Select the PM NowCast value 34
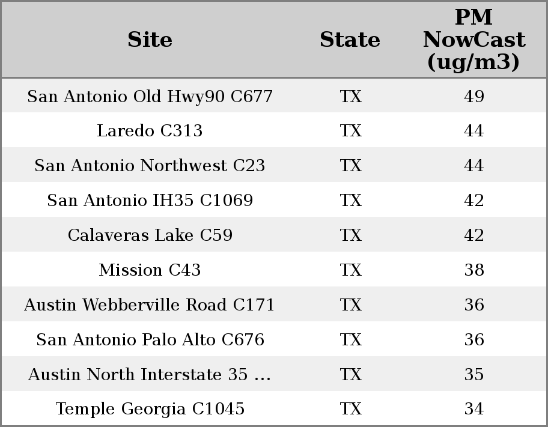The image size is (548, 427). point(473,409)
